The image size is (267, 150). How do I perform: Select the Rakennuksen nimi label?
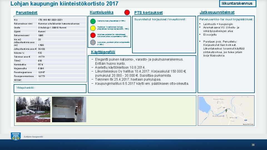point(23,24)
